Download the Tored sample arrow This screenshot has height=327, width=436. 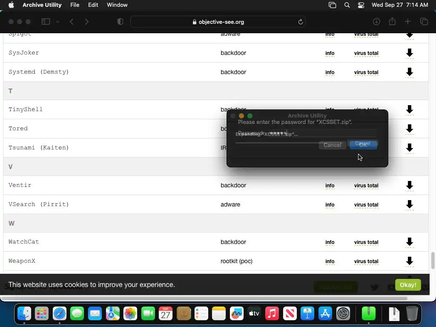click(x=409, y=129)
